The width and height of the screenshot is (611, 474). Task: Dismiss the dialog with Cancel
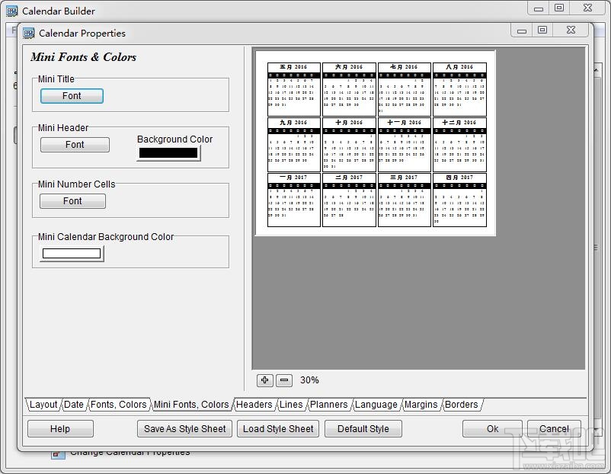554,428
